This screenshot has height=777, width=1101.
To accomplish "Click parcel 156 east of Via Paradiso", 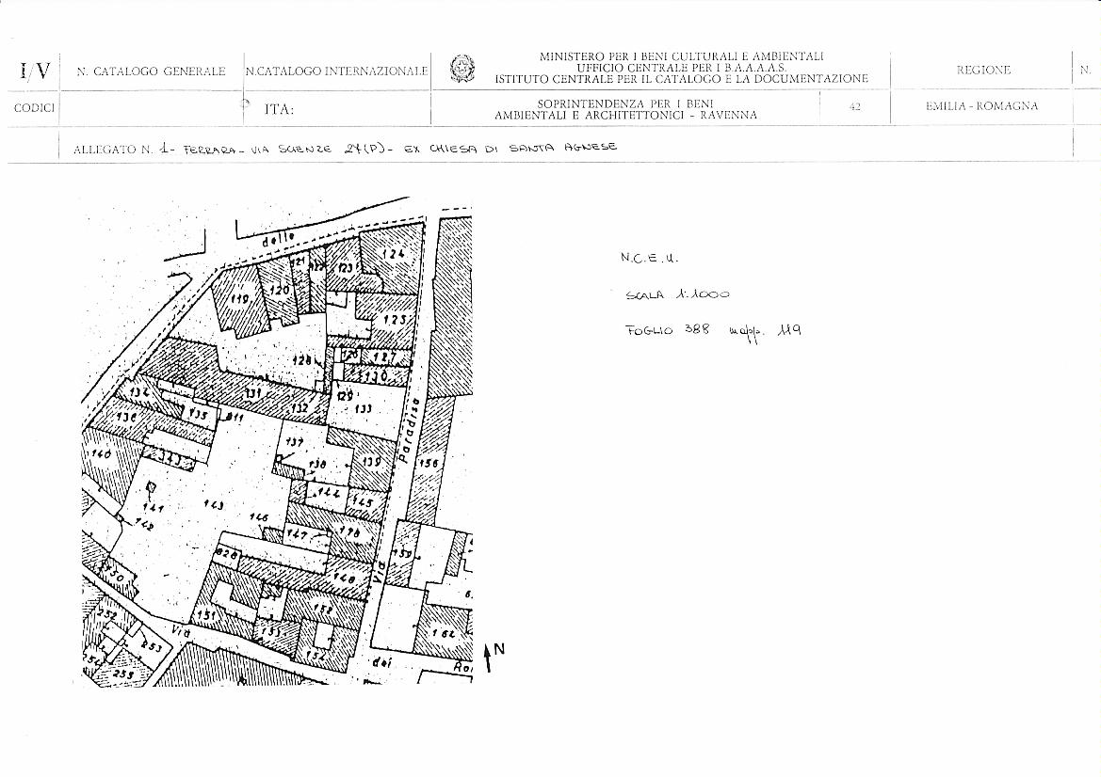I will click(430, 463).
